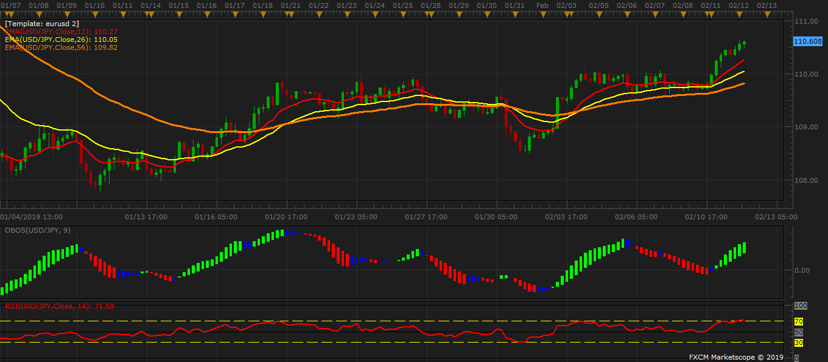Image resolution: width=828 pixels, height=362 pixels.
Task: Click the yellow RSI 30 level label
Action: (x=799, y=343)
